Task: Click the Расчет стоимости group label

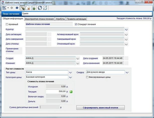Action: click(x=15, y=69)
